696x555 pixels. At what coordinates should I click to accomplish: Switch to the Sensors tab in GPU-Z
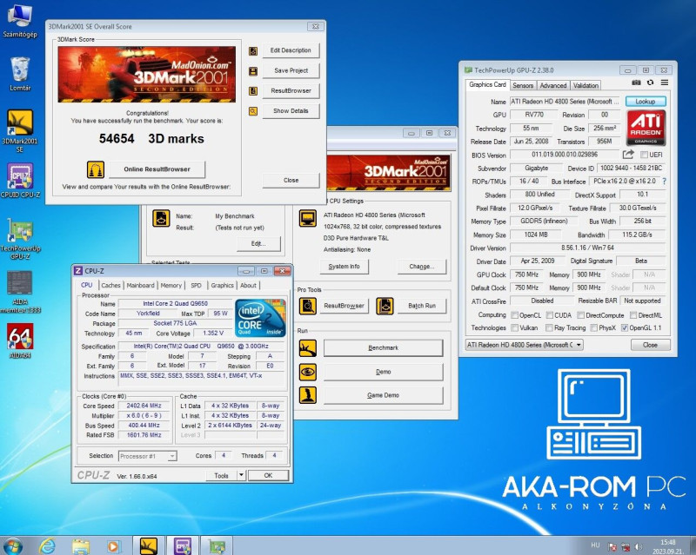523,86
